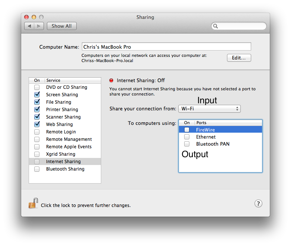The width and height of the screenshot is (291, 246).
Task: Open help with the question mark button
Action: click(x=258, y=203)
